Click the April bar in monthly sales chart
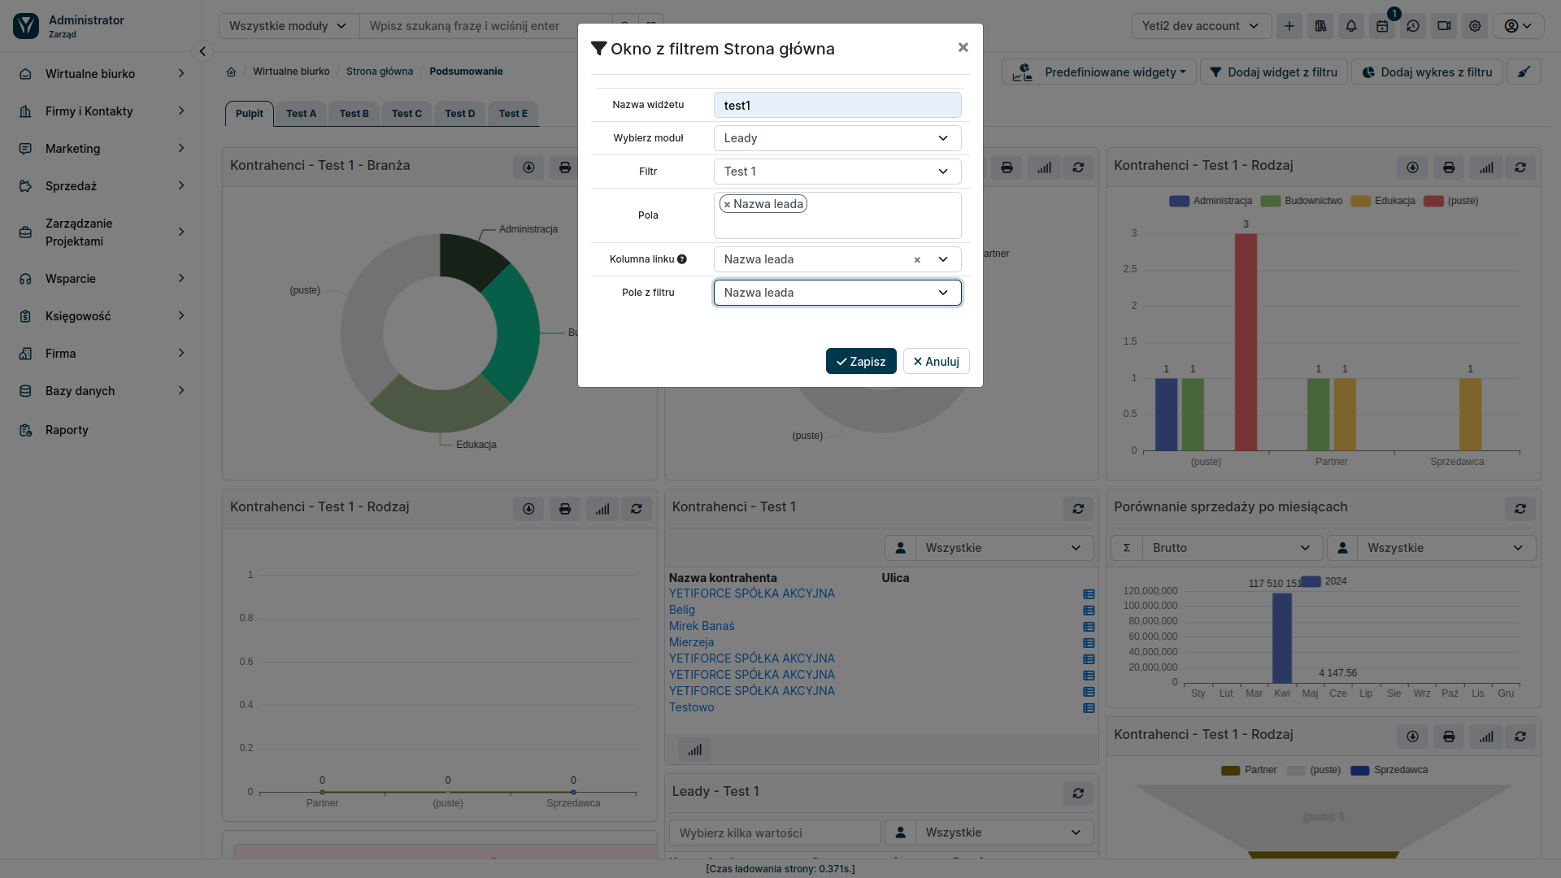 click(1282, 638)
